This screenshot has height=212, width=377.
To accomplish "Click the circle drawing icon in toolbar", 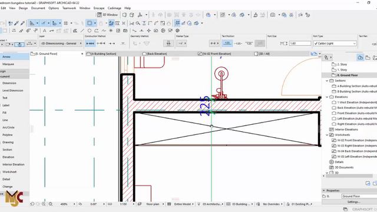I will [x=90, y=31].
